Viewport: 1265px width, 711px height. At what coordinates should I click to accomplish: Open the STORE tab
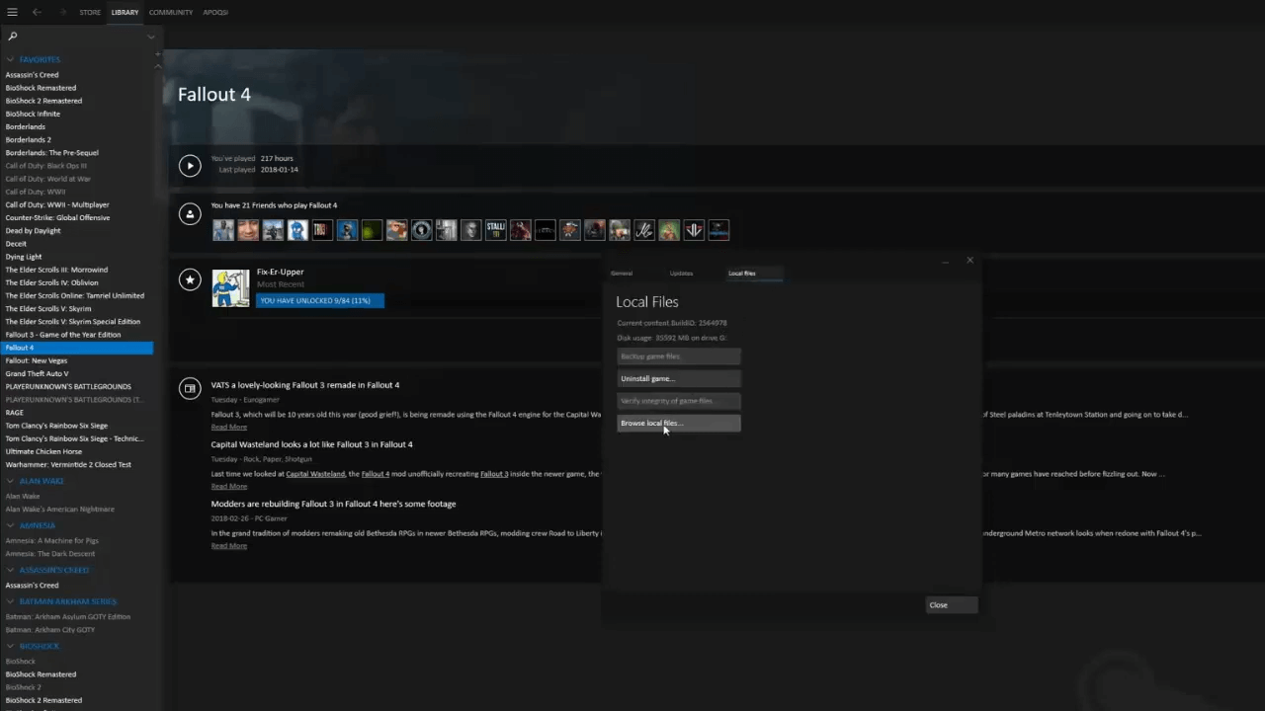[x=90, y=12]
